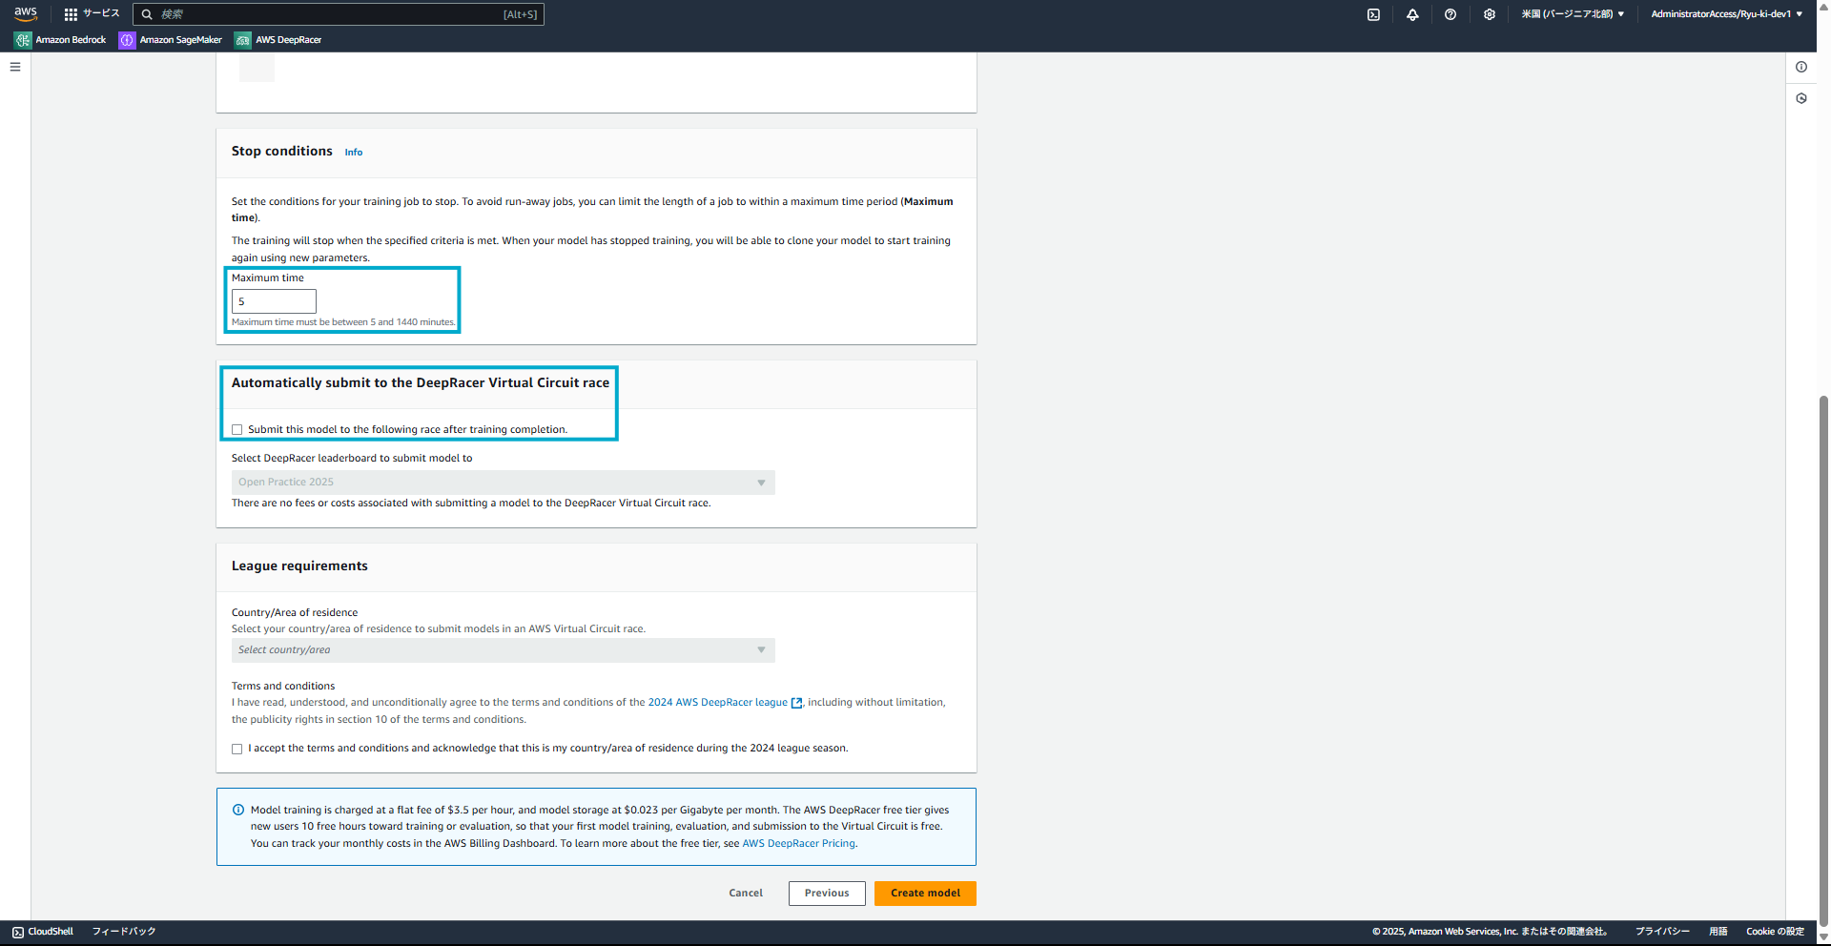Open the notifications bell
The width and height of the screenshot is (1831, 946).
[x=1412, y=14]
